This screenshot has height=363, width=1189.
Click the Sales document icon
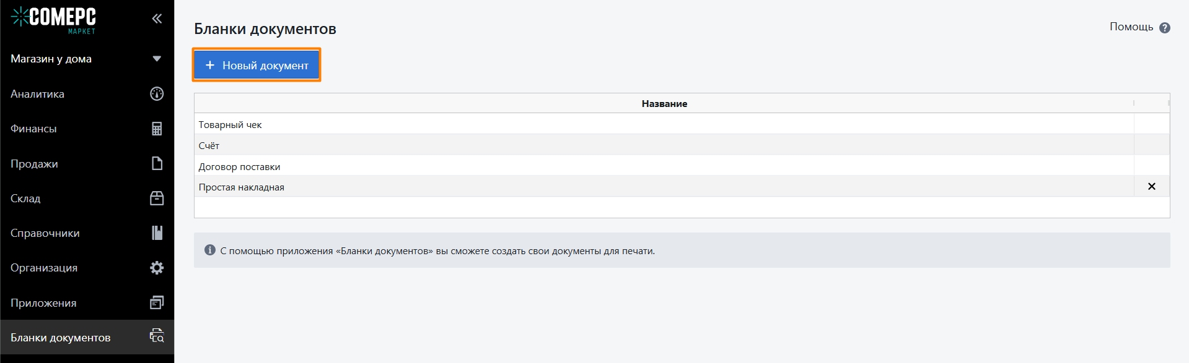click(157, 163)
